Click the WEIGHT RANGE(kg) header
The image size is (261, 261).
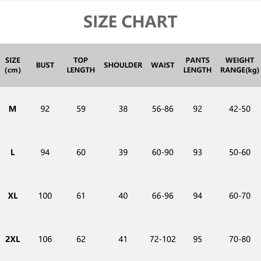point(240,65)
